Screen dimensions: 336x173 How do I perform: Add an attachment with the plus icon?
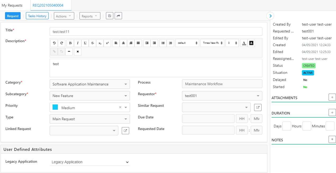click(332, 97)
